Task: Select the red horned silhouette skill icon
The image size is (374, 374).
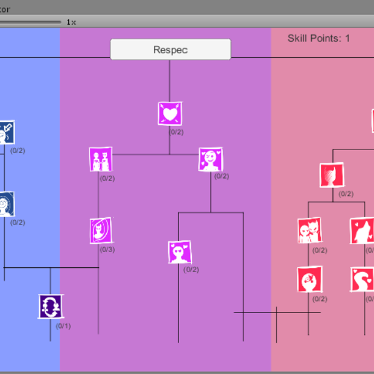Action: (x=332, y=175)
